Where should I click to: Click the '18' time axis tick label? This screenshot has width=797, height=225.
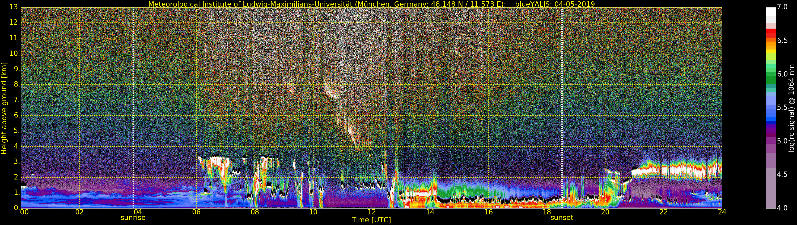(547, 212)
